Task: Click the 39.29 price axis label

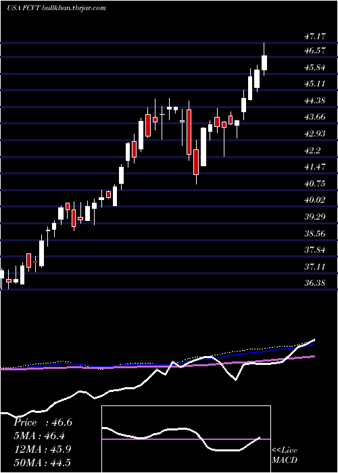Action: (315, 217)
